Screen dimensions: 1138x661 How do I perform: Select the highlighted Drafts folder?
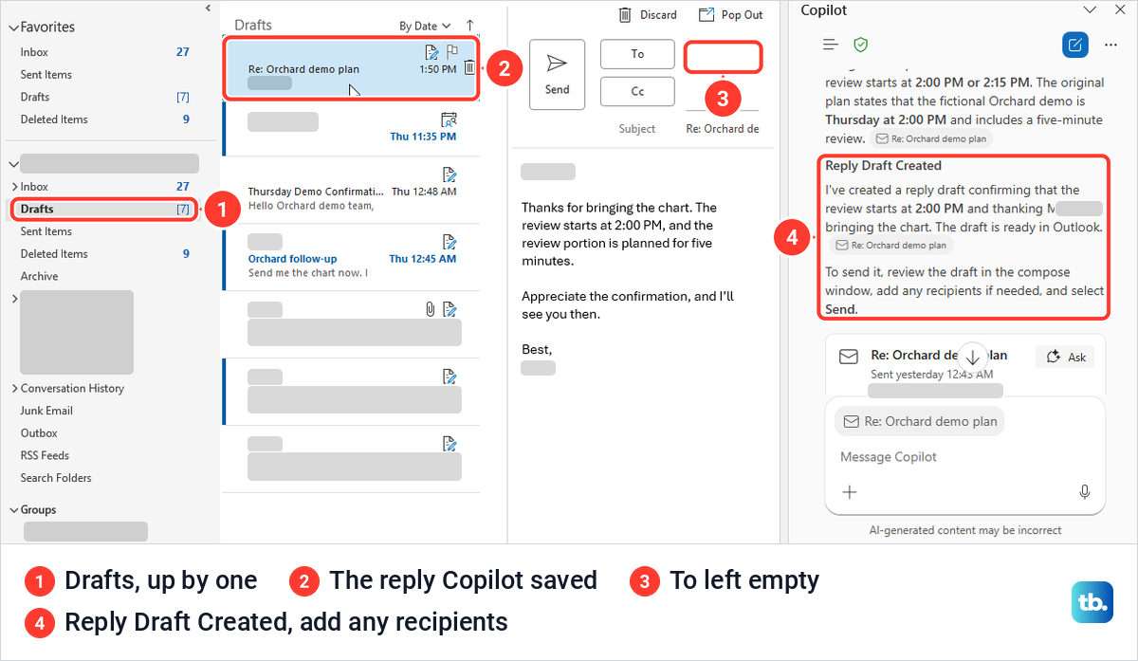[x=104, y=209]
